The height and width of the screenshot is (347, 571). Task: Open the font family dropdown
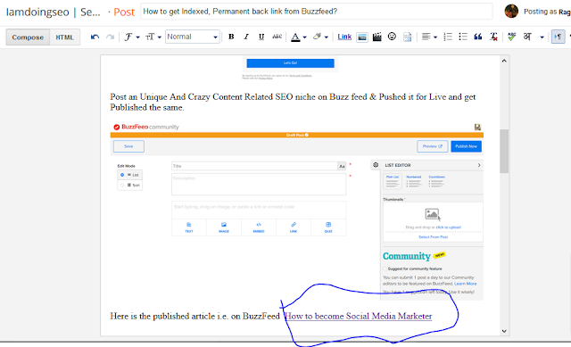click(132, 37)
